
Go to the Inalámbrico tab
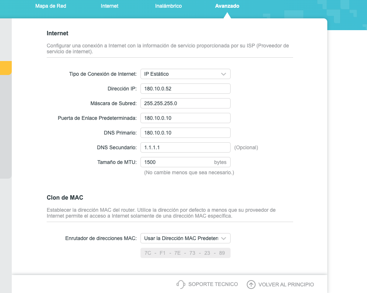tap(168, 6)
